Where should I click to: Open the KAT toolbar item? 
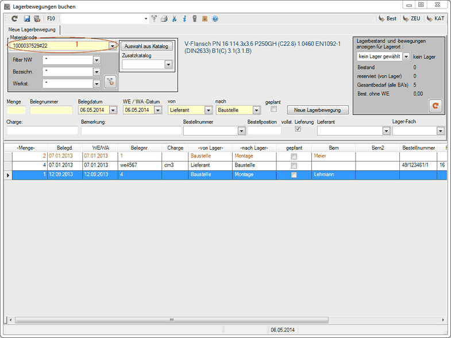pyautogui.click(x=435, y=19)
